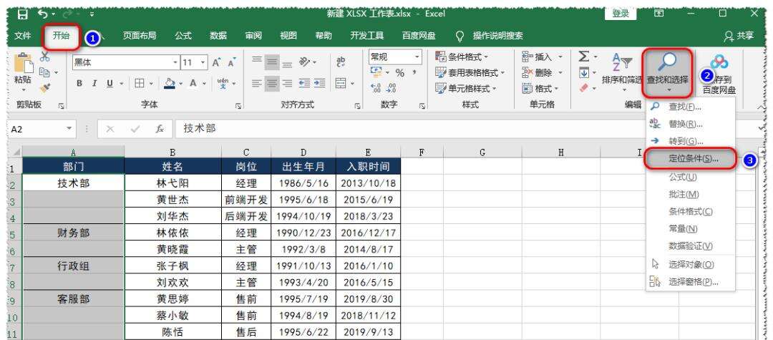Click the Save to Baidu Netdisk icon
Image resolution: width=773 pixels, height=340 pixels.
coord(719,74)
